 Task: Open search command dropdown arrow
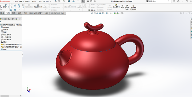tap(171, 1)
